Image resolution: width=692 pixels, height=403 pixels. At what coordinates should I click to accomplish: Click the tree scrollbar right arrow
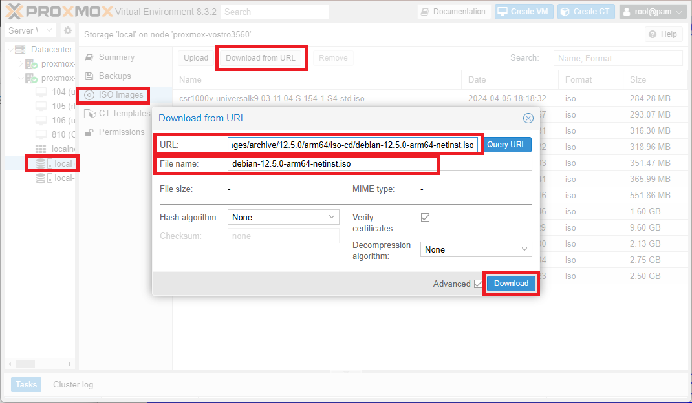pos(69,364)
